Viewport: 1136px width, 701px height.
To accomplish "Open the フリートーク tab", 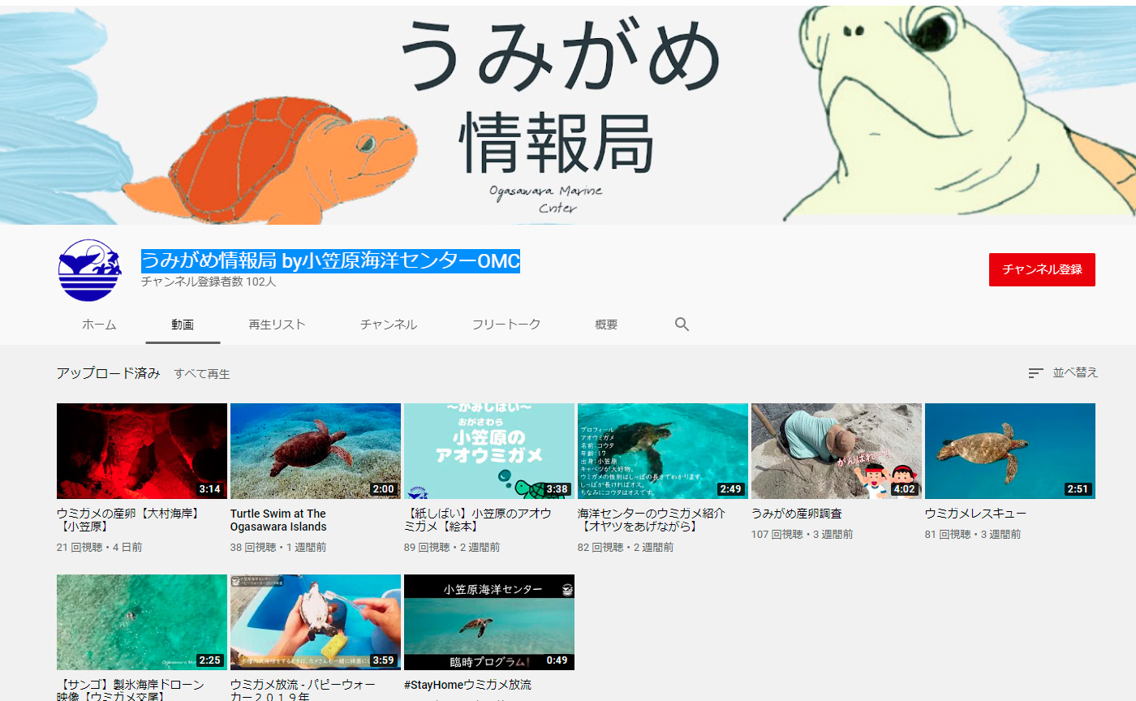I will coord(506,325).
